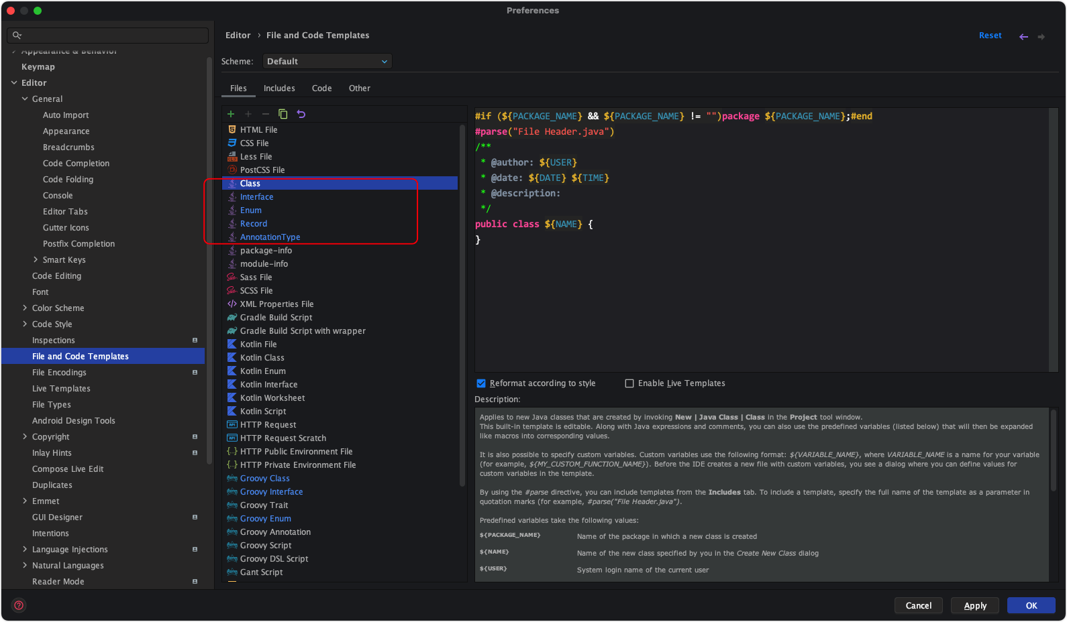Select Groovy Trait template
The height and width of the screenshot is (622, 1067).
point(264,505)
